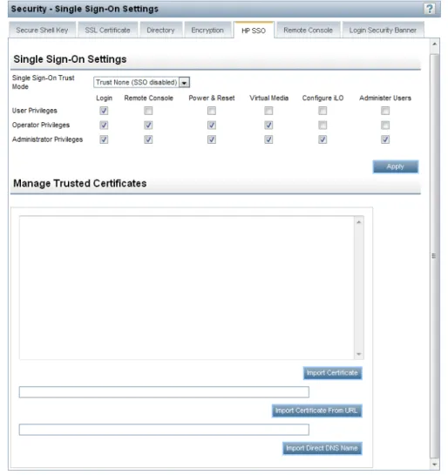This screenshot has width=448, height=475.
Task: Click the Apply button
Action: [396, 166]
